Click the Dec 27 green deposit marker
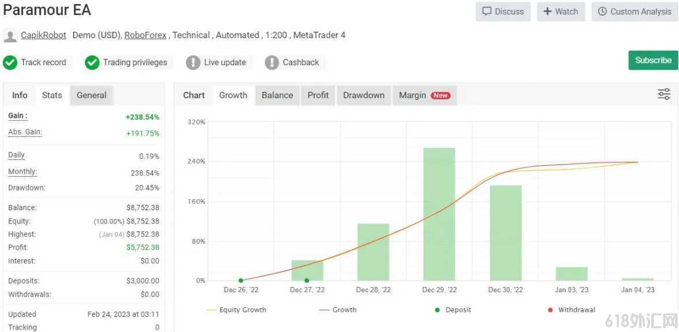 click(x=307, y=281)
